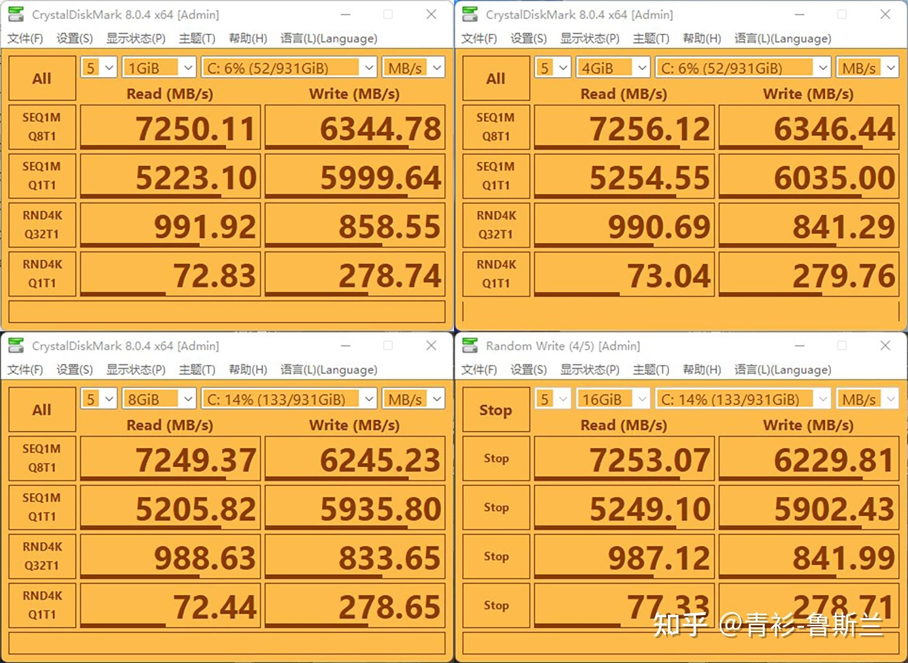This screenshot has height=663, width=908.
Task: Open 文件(F) menu in 1GiB window
Action: pos(25,38)
